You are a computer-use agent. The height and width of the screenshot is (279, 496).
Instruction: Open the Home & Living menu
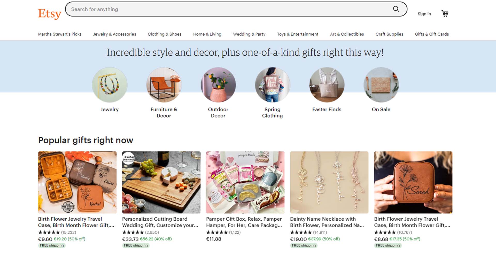[x=207, y=34]
